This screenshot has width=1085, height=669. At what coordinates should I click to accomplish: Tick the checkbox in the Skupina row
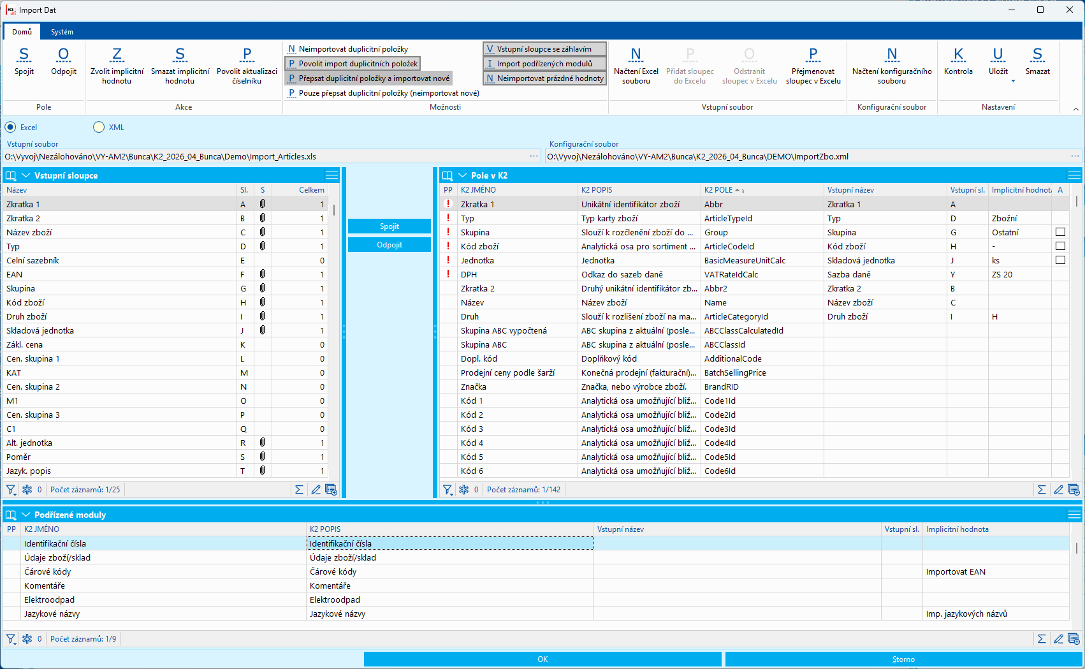click(1060, 232)
